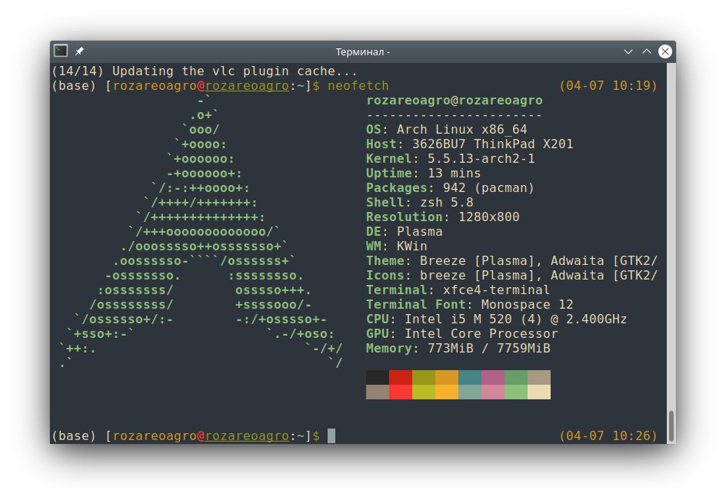The image size is (726, 503).
Task: Click the olive green swatch in the top palette row
Action: [424, 377]
